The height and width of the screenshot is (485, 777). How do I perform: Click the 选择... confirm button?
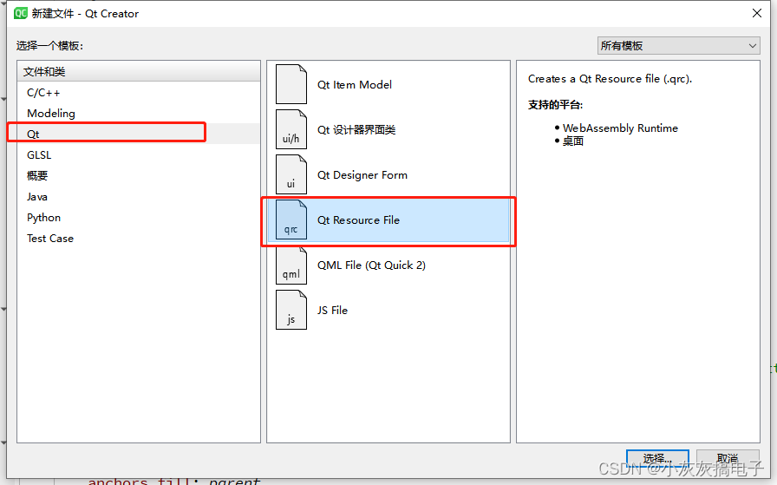(657, 458)
